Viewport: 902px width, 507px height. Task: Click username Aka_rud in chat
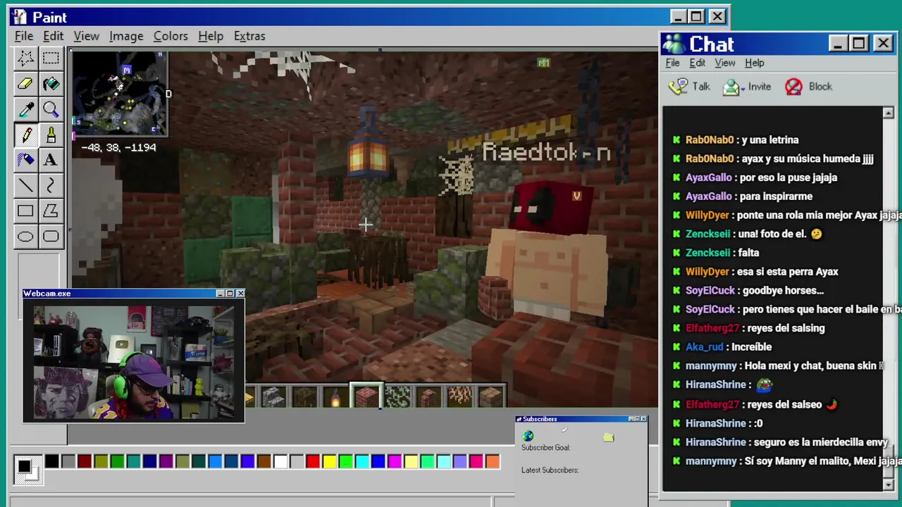coord(704,347)
